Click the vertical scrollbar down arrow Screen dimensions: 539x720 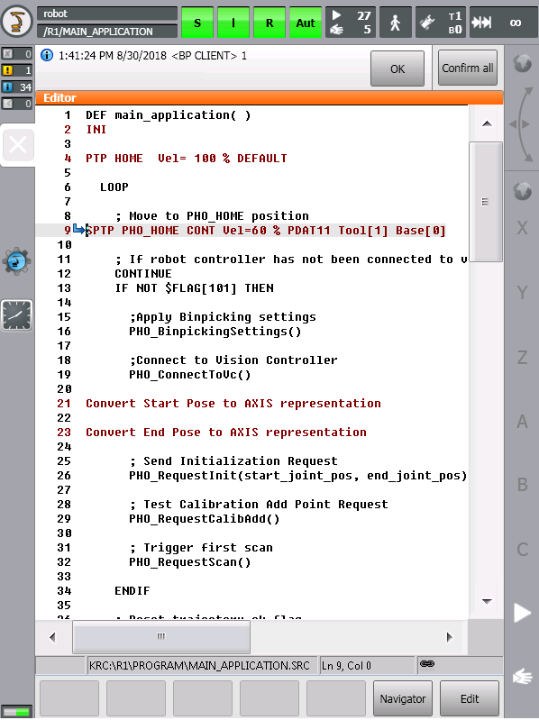(487, 601)
